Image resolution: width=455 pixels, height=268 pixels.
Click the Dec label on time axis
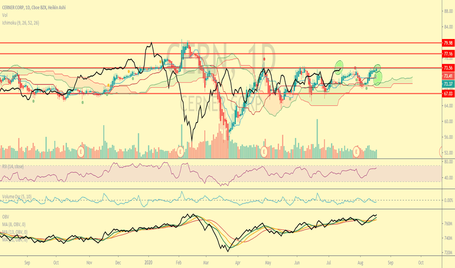[x=118, y=263]
